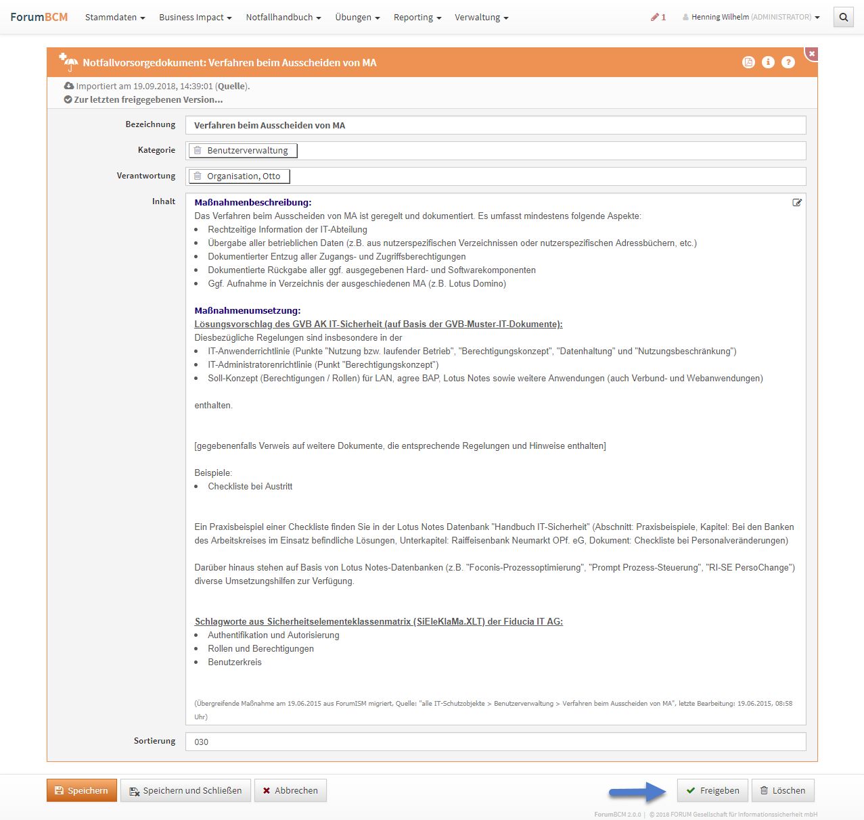Approve document with Freigeben button
Image resolution: width=864 pixels, height=820 pixels.
coord(712,790)
